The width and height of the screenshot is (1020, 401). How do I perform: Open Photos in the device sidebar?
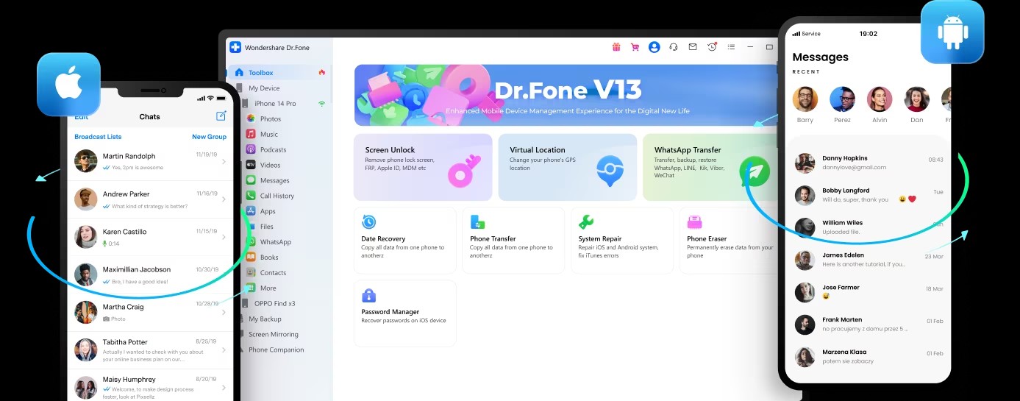point(270,118)
